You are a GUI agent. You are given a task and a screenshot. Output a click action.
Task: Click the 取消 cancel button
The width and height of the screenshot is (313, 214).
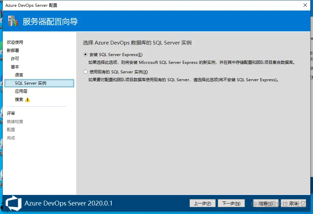point(293,203)
